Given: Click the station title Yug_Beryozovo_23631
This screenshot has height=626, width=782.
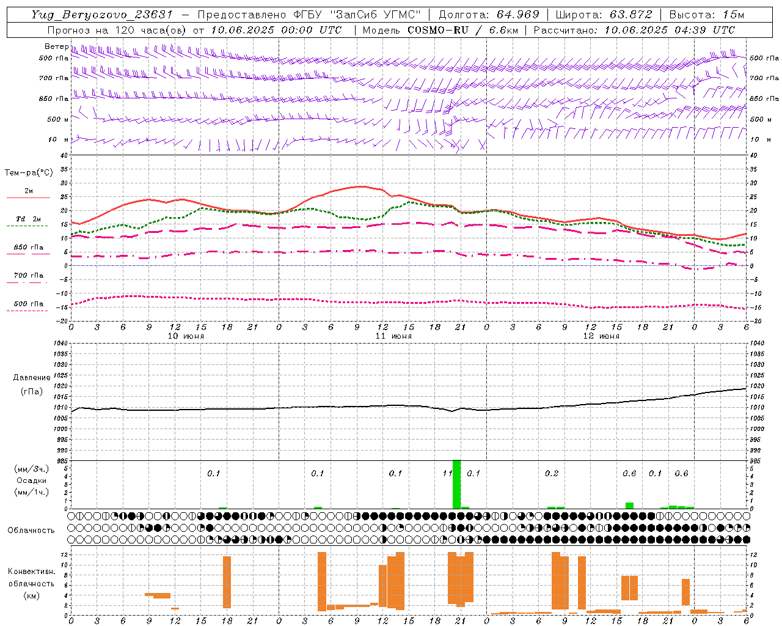Looking at the screenshot, I should [102, 15].
